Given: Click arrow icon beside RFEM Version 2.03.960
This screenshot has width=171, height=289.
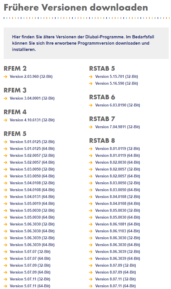Looking at the screenshot, I should (5, 77).
